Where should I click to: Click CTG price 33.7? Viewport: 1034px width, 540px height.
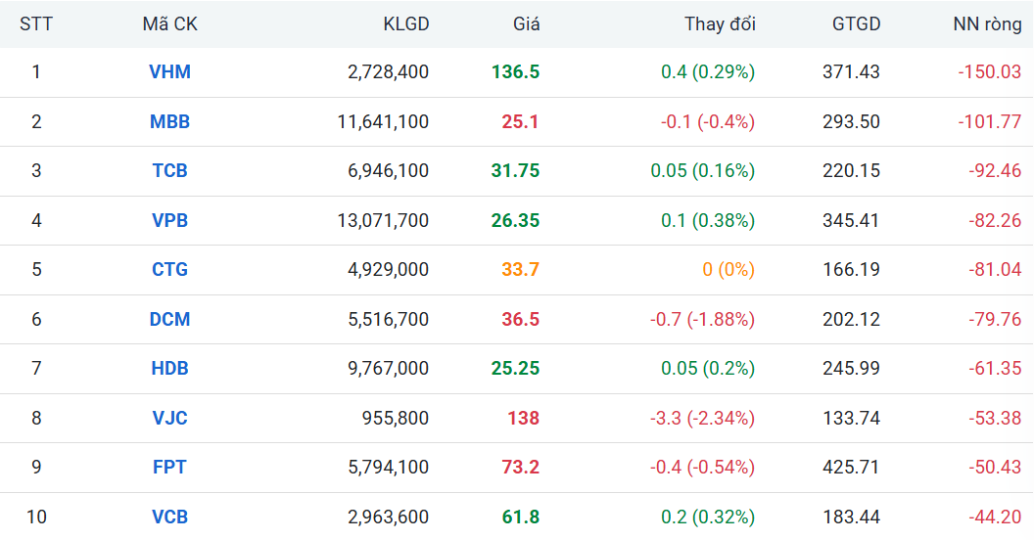(x=520, y=269)
